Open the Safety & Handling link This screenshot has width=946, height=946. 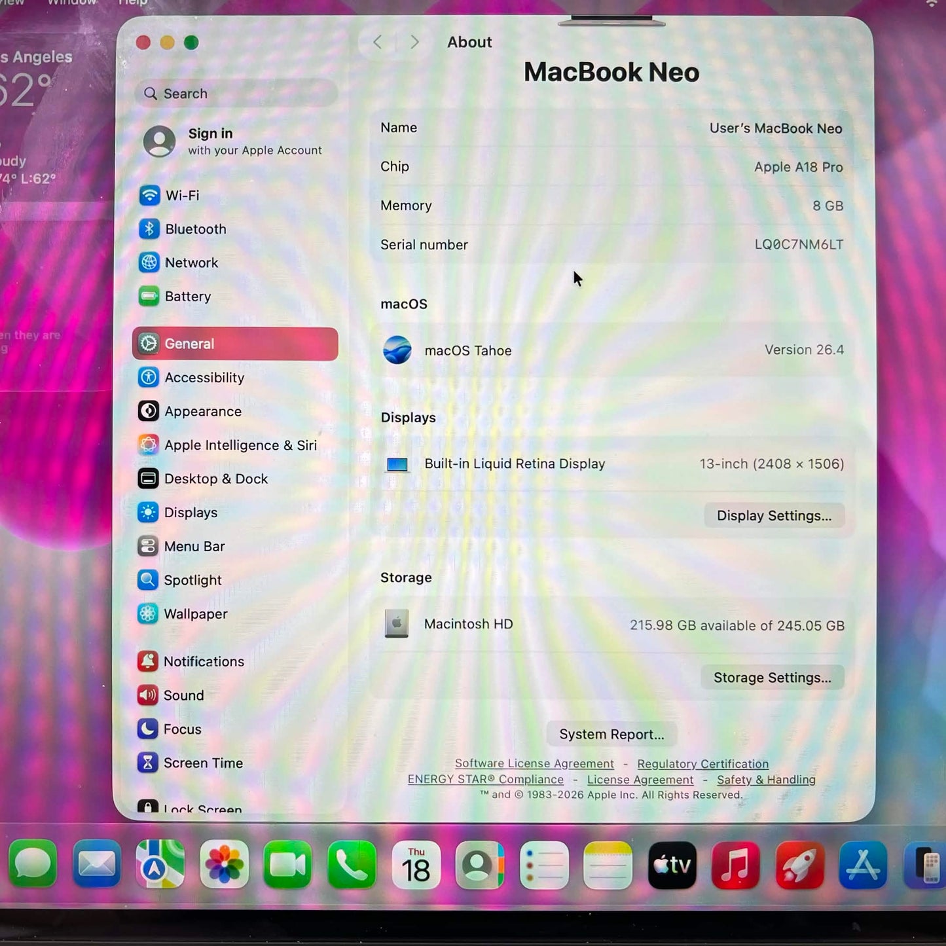pyautogui.click(x=766, y=780)
